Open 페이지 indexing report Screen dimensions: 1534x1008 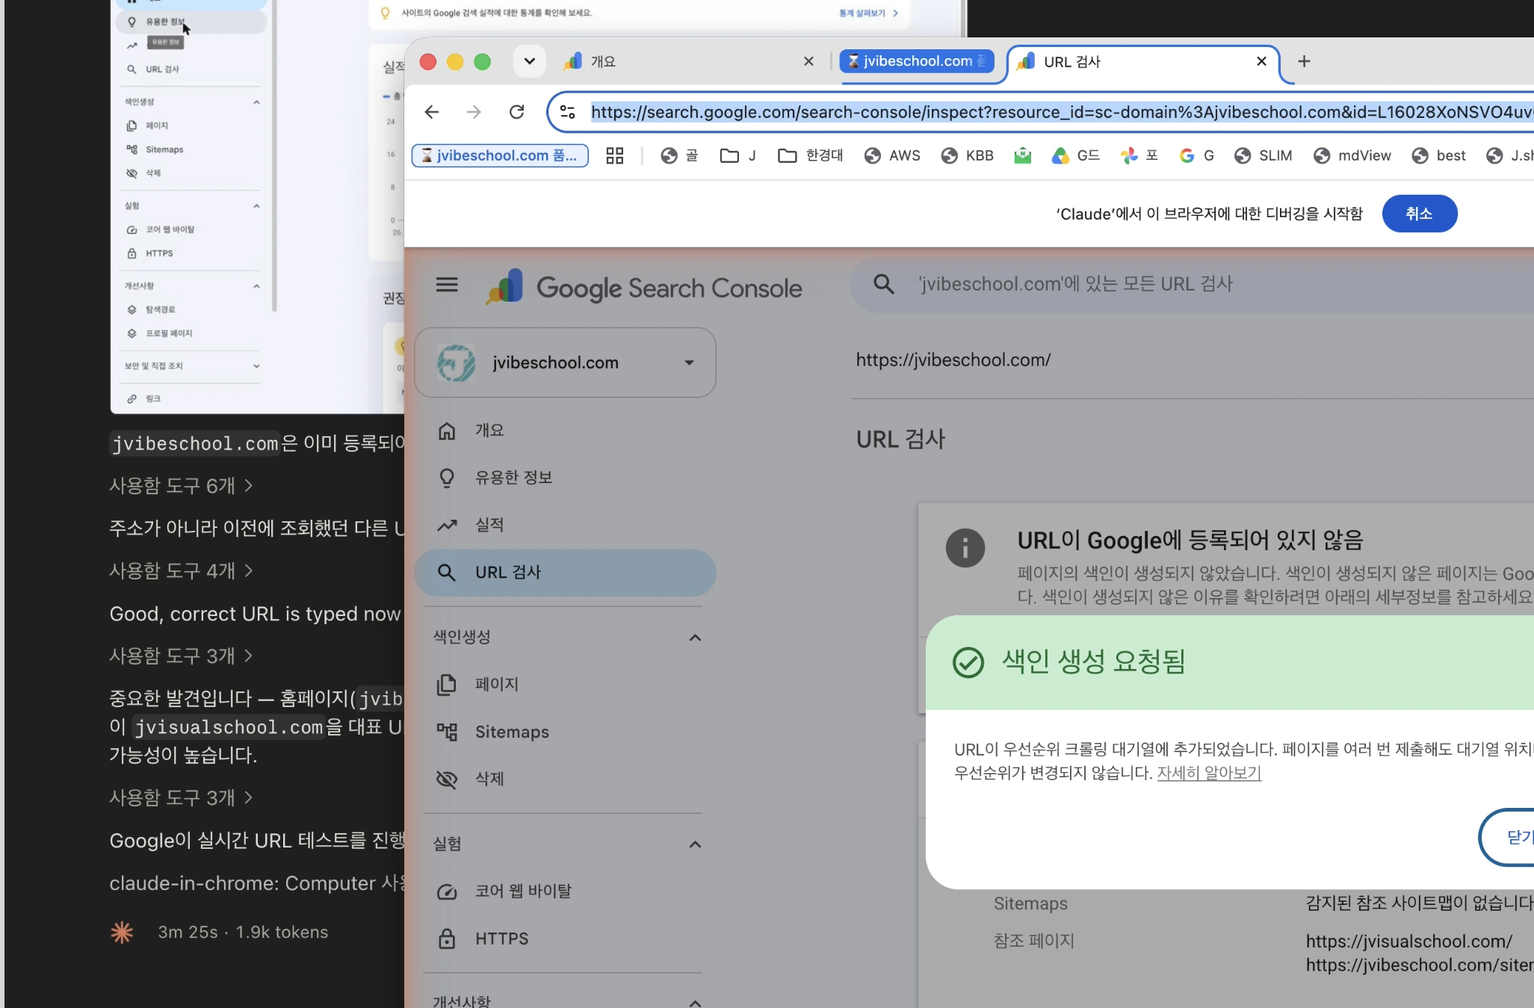tap(565, 684)
